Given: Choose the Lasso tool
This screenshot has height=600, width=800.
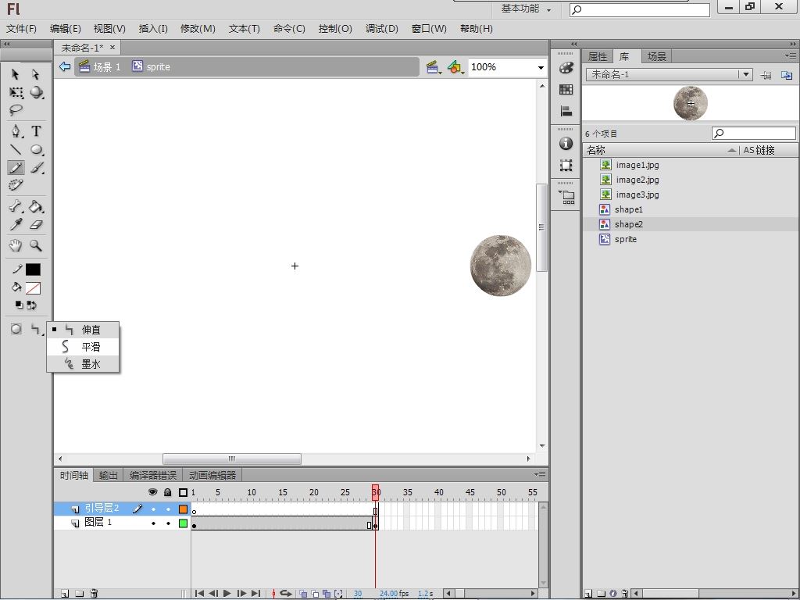Looking at the screenshot, I should click(16, 110).
